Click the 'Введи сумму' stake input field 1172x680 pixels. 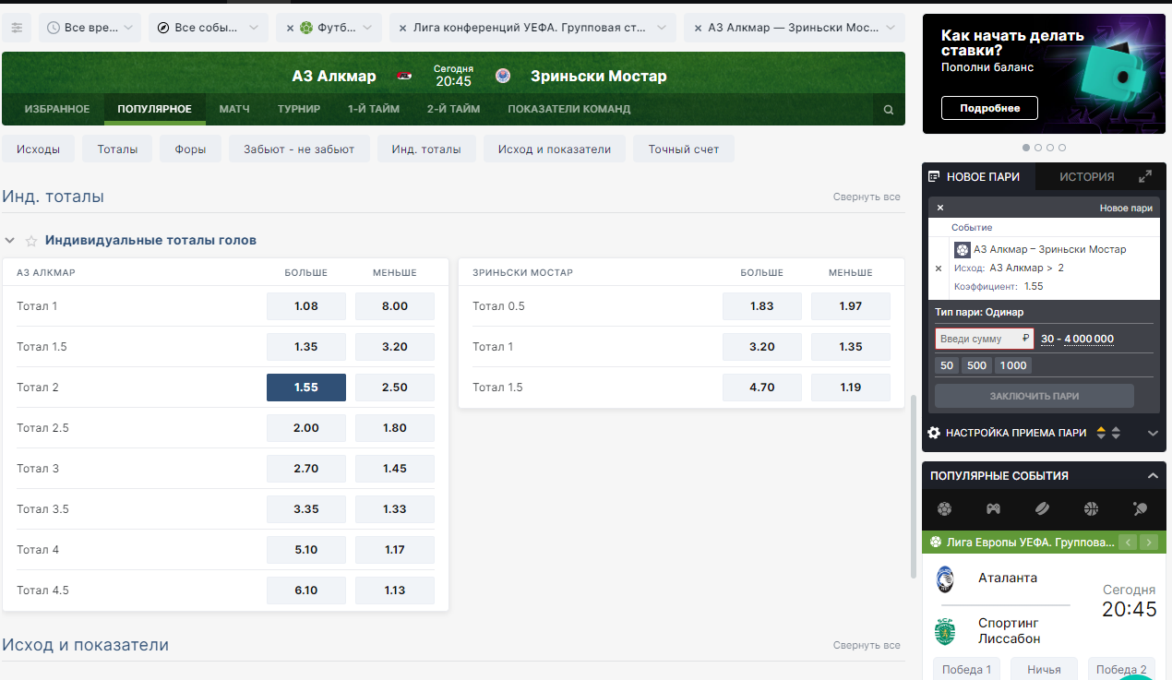coord(984,339)
